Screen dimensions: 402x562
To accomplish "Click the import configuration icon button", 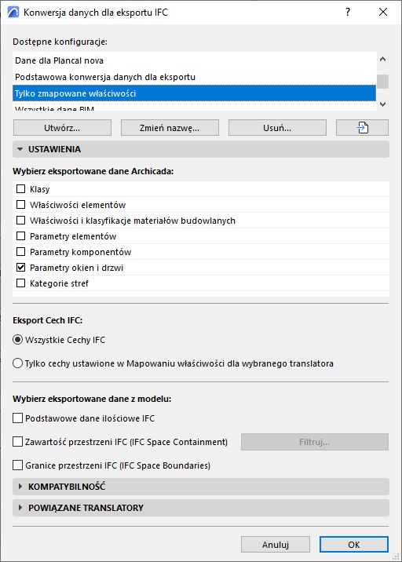I will tap(362, 128).
